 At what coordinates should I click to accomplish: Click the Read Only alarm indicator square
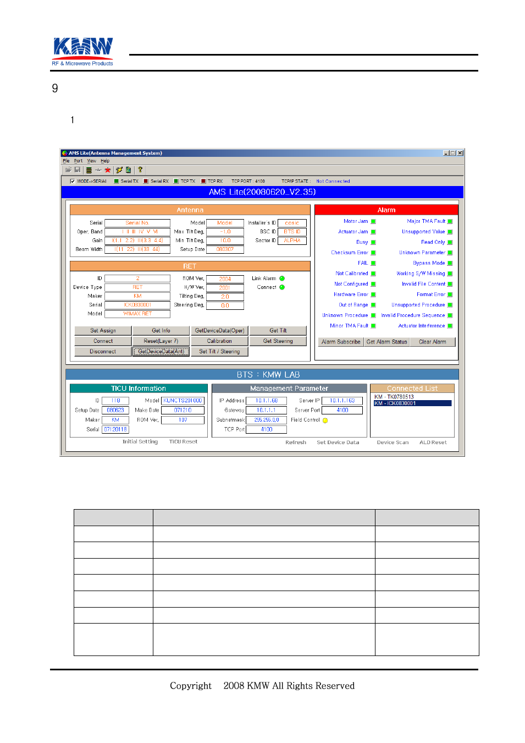pyautogui.click(x=450, y=243)
